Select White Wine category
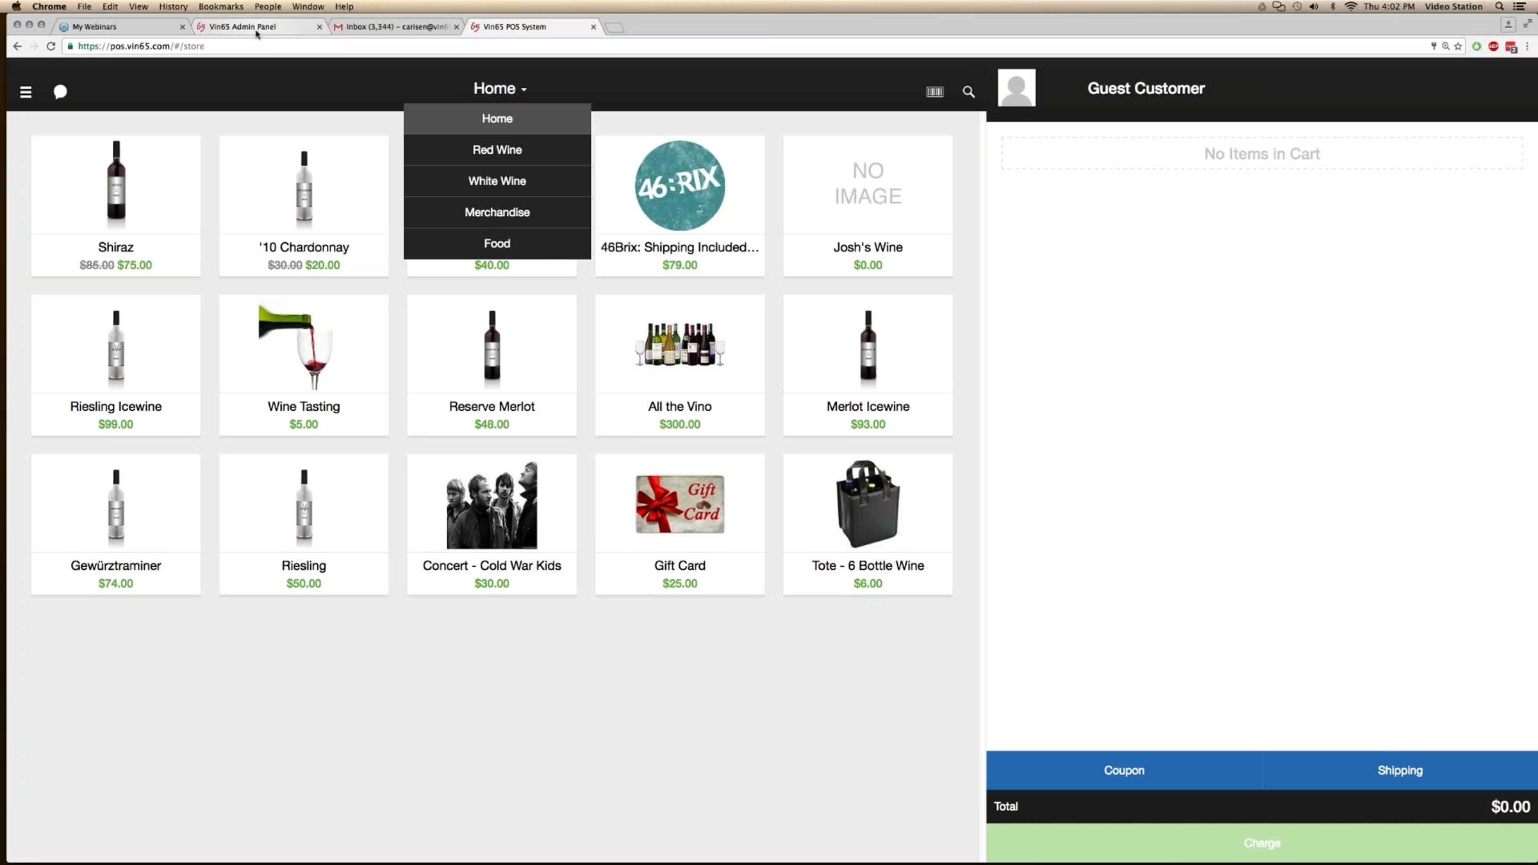Image resolution: width=1538 pixels, height=865 pixels. (x=497, y=181)
